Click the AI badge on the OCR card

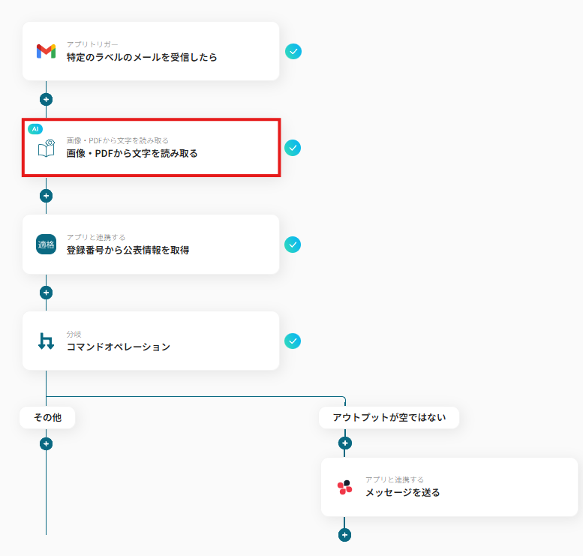tap(35, 129)
